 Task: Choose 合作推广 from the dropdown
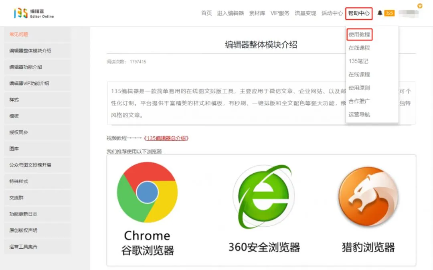tap(359, 101)
